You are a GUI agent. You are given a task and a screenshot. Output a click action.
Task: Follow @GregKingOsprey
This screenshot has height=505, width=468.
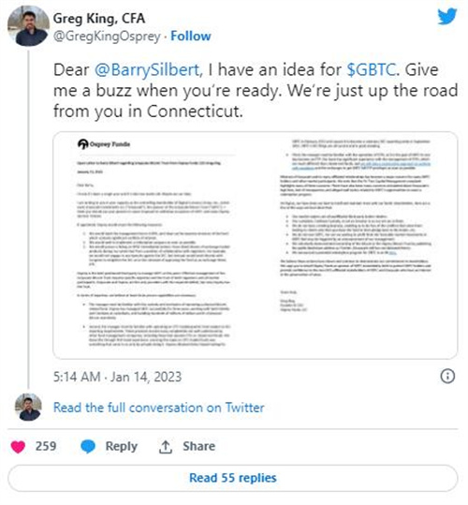[x=191, y=36]
